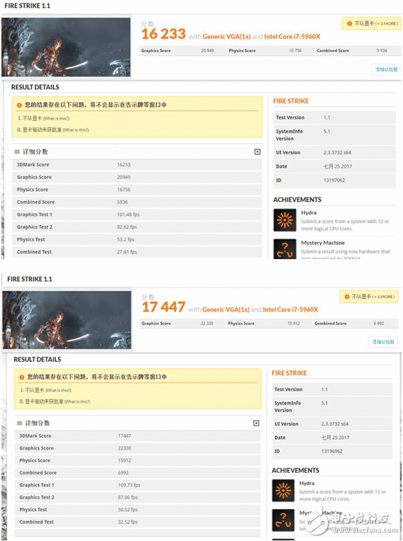This screenshot has width=403, height=541.
Task: Open Generic VGA(1x) link next to 16 233
Action: [226, 36]
